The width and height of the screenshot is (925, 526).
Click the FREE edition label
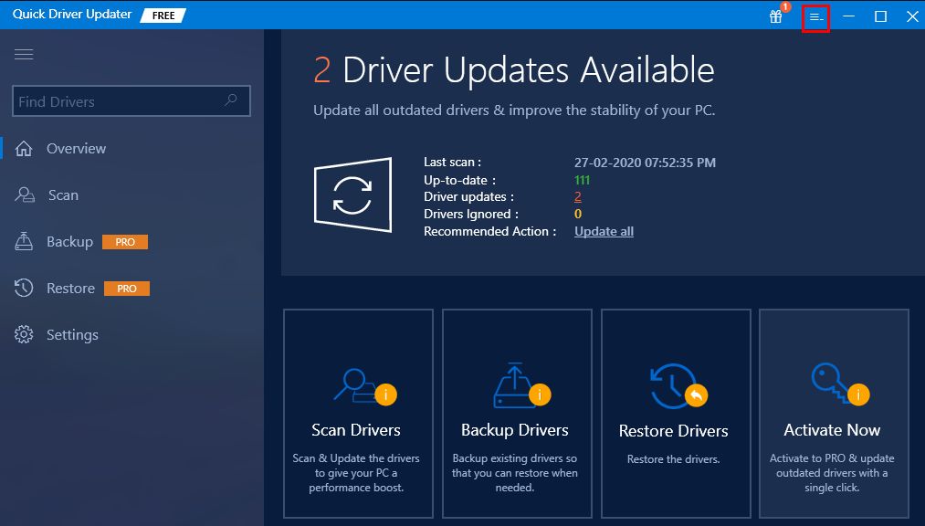(x=163, y=16)
